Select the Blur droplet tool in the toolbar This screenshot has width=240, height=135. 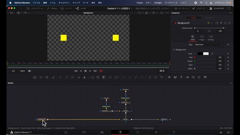pos(84,77)
